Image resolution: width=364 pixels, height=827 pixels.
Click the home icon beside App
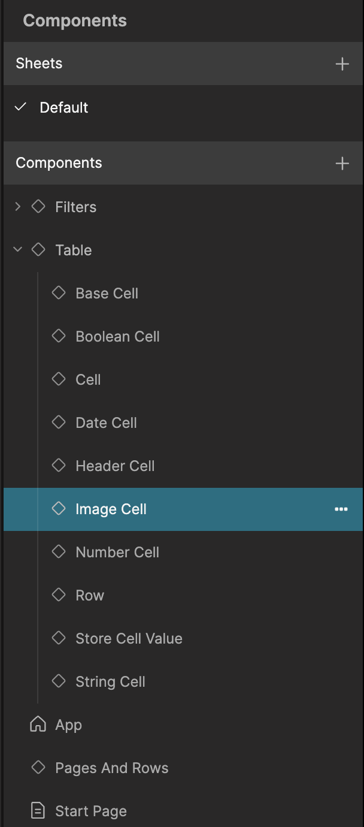38,725
